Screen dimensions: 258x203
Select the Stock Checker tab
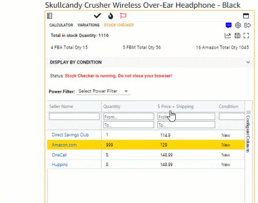(119, 25)
